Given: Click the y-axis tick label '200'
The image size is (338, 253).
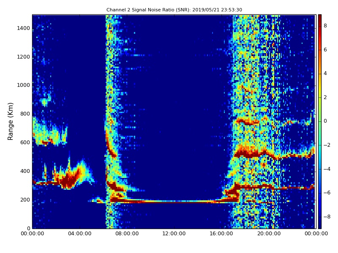Looking at the screenshot, I should click(25, 199).
